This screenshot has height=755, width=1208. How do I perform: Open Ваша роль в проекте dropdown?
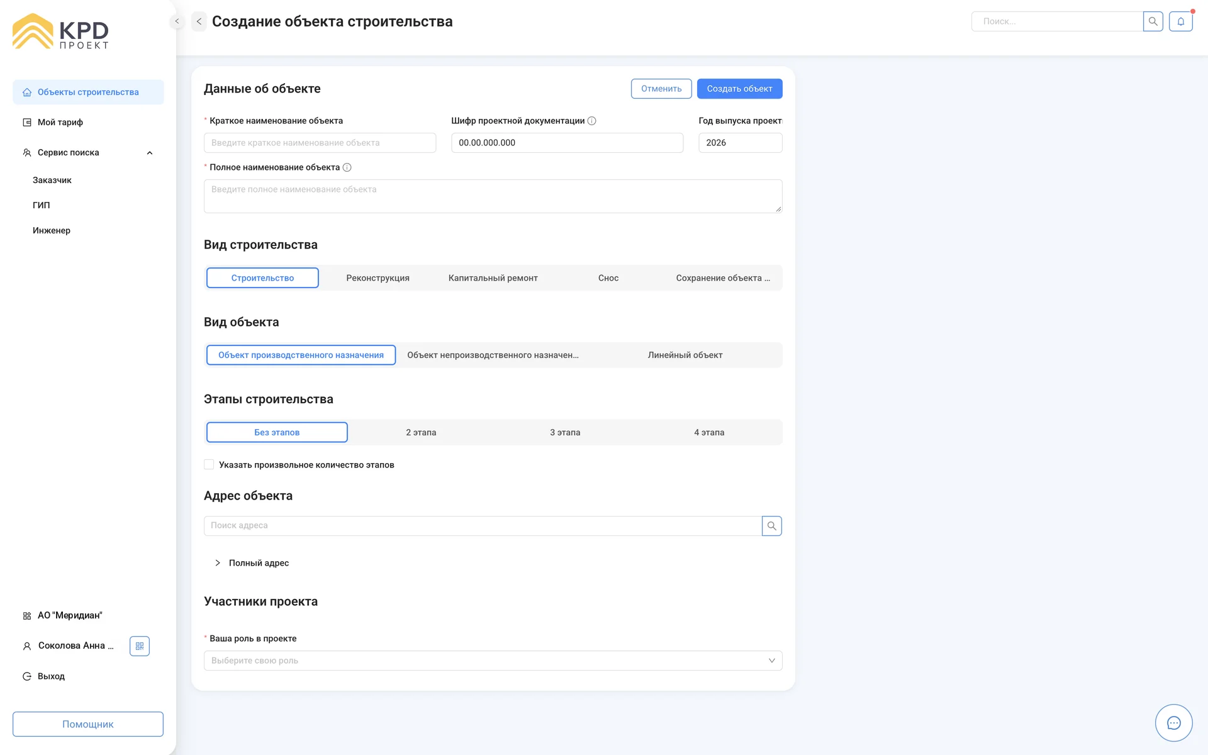493,661
